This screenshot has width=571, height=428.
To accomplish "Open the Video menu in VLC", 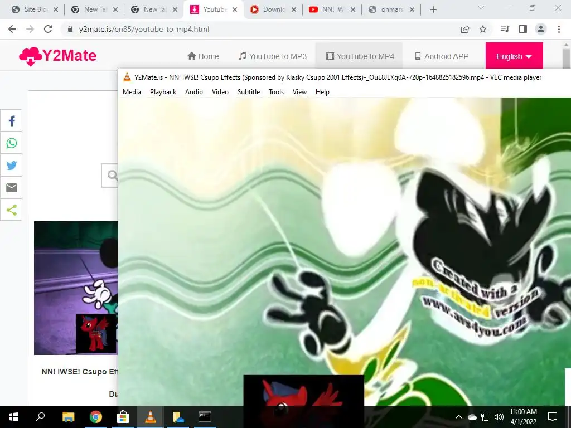I will [220, 92].
